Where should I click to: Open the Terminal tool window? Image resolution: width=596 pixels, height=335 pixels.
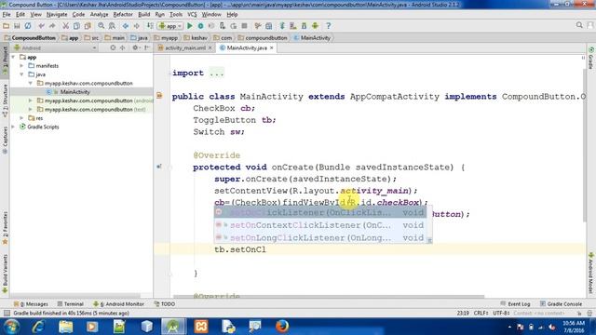(71, 304)
